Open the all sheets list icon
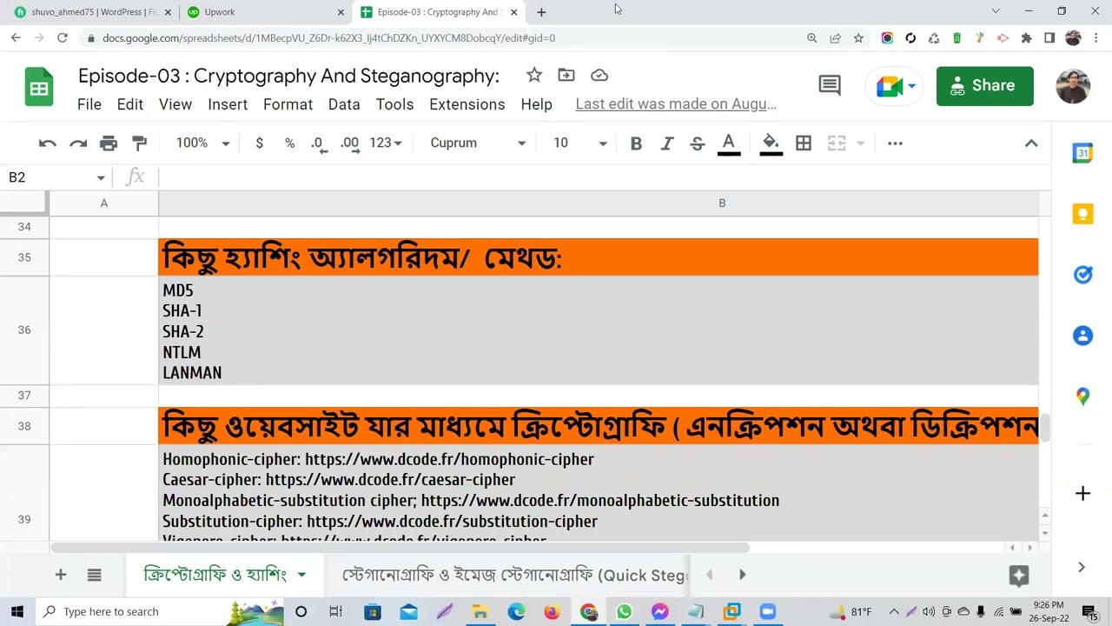 point(95,575)
